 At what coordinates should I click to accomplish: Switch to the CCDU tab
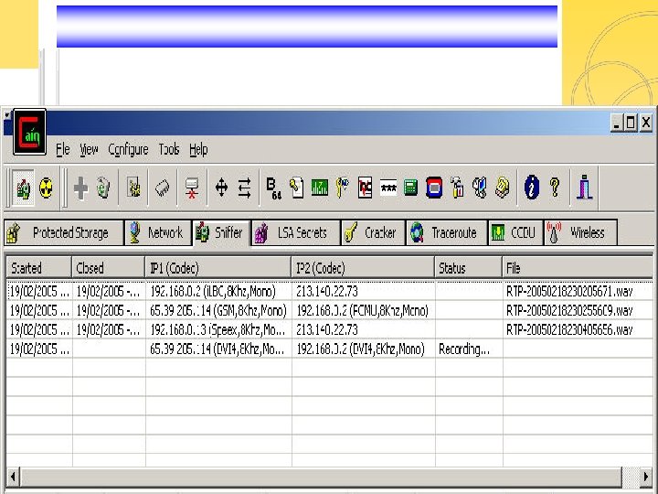[515, 232]
